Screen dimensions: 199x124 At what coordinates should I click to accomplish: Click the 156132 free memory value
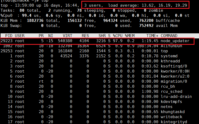click(75, 21)
